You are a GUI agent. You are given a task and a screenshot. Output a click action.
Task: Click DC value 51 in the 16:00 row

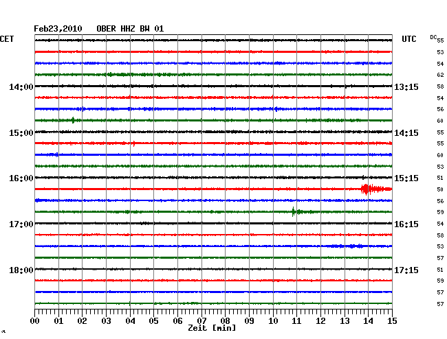[440, 178]
